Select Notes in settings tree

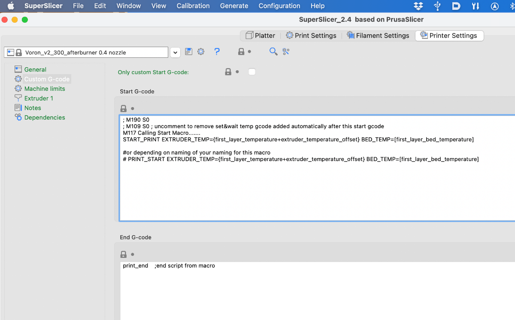coord(33,108)
